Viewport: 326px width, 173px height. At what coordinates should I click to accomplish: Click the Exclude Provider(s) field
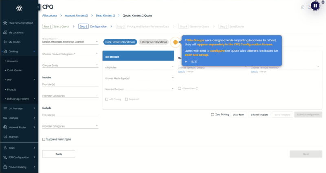point(70,115)
